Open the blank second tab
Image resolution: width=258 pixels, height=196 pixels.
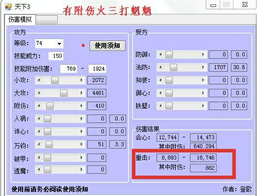(x=47, y=20)
